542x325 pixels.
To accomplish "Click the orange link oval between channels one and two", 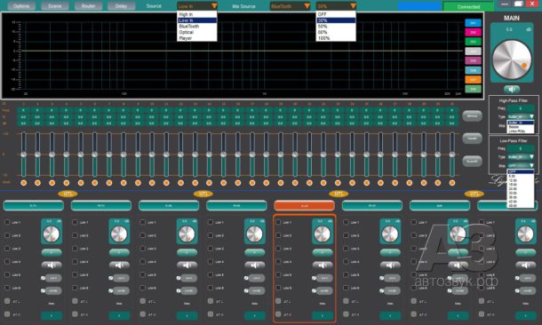I will [x=68, y=194].
